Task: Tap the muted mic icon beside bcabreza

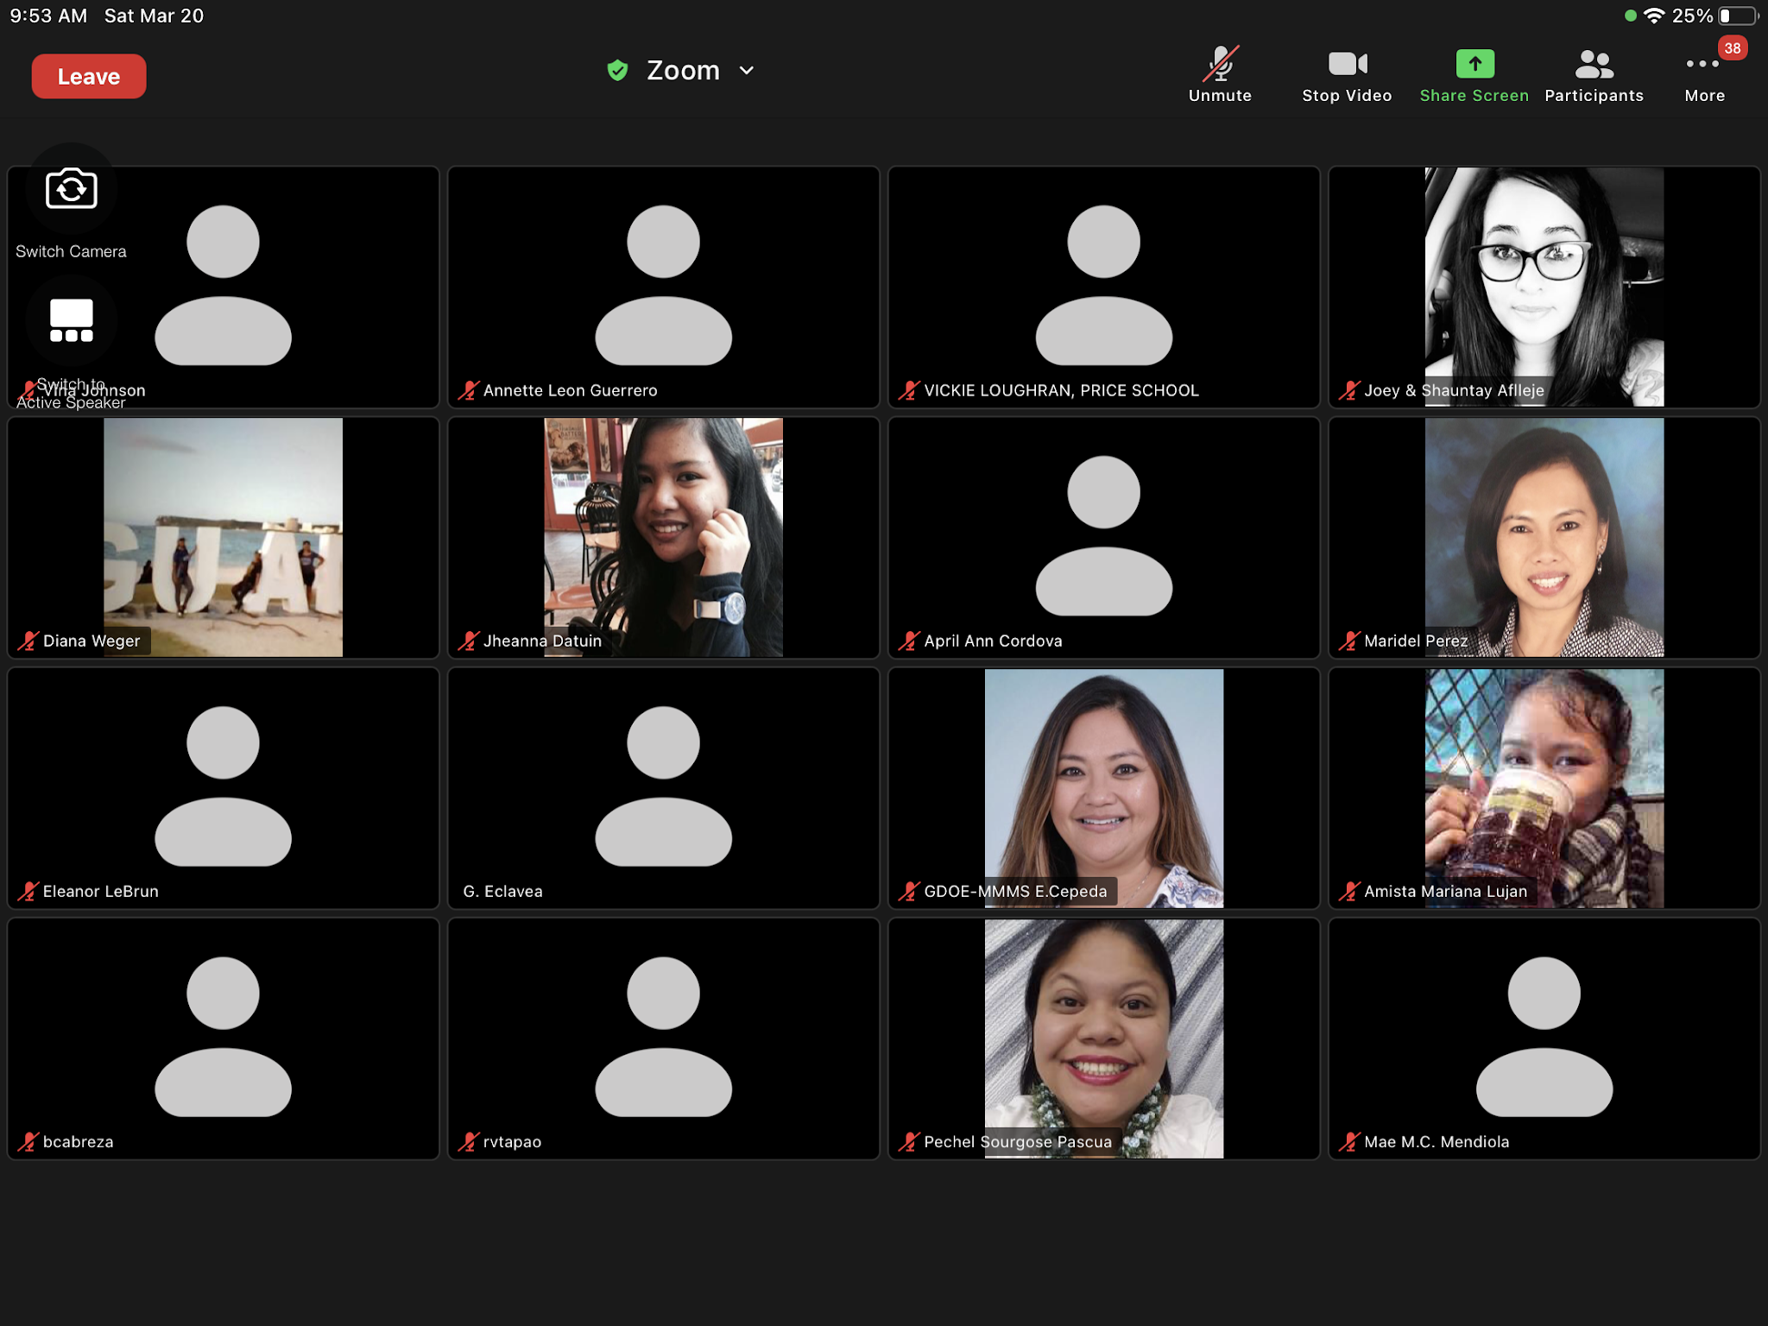Action: tap(28, 1141)
